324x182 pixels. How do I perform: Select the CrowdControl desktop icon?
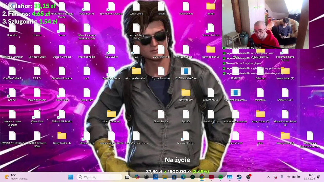[x=211, y=95]
